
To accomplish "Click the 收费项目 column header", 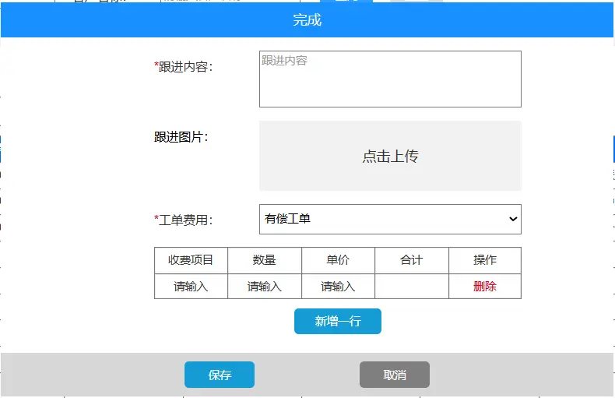I will [191, 260].
